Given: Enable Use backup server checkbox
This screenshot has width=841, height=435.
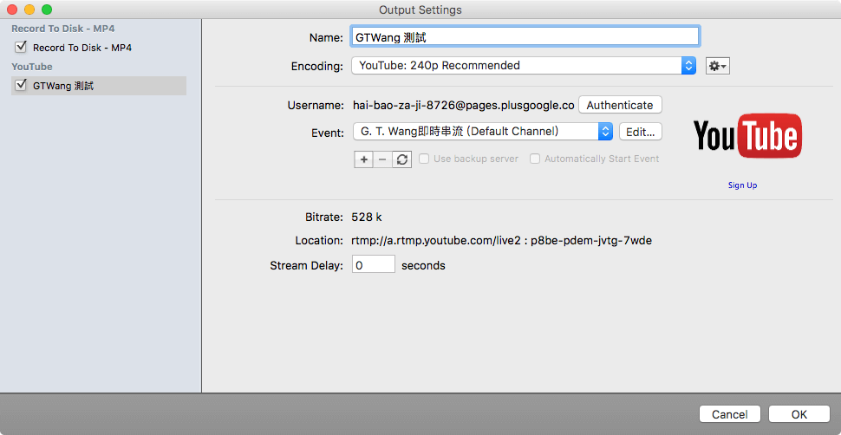Looking at the screenshot, I should pyautogui.click(x=424, y=159).
